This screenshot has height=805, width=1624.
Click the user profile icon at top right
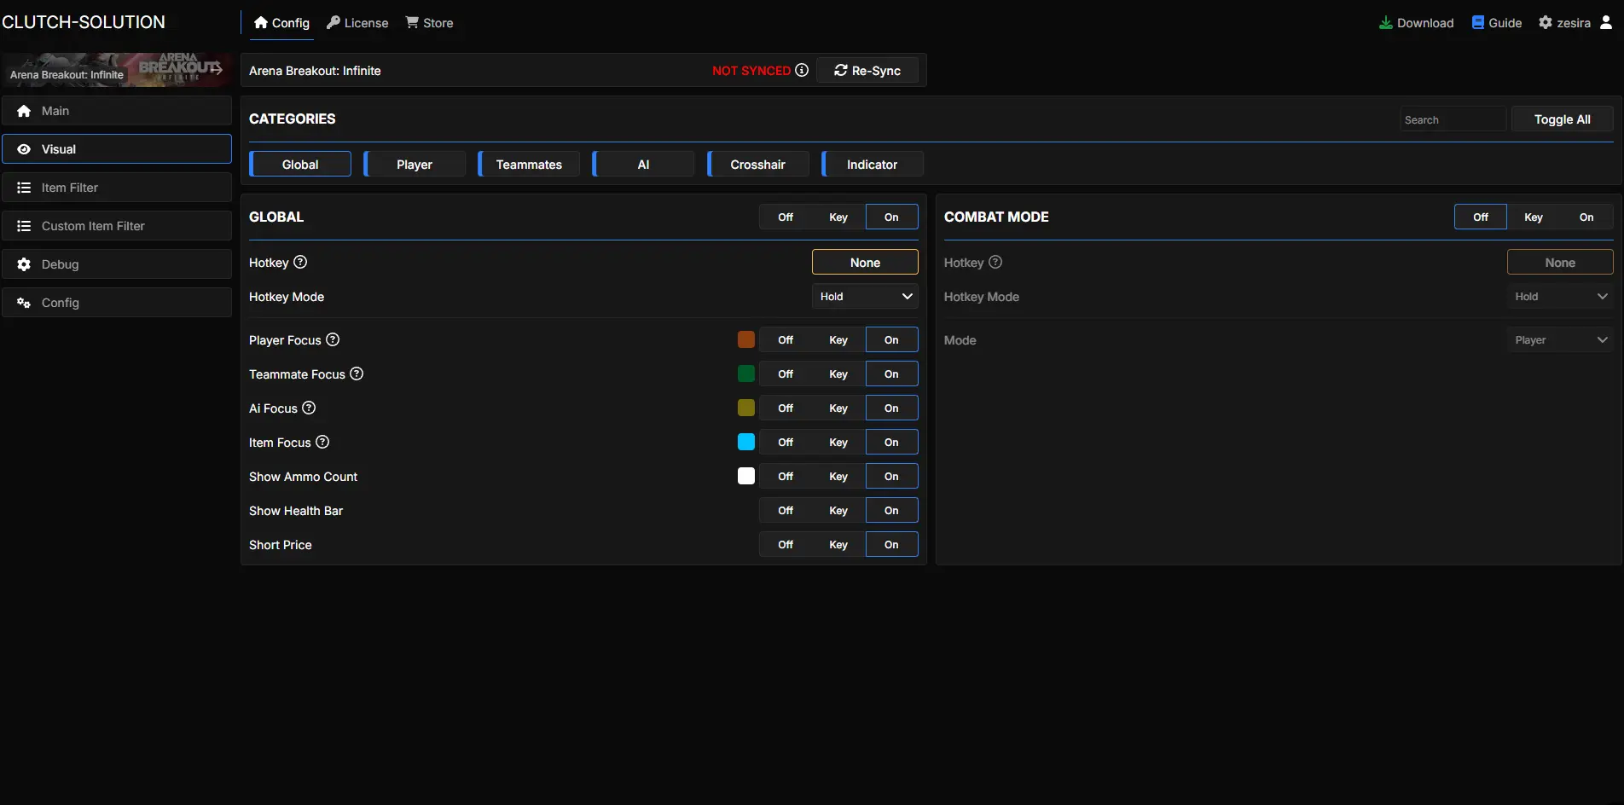pos(1606,23)
